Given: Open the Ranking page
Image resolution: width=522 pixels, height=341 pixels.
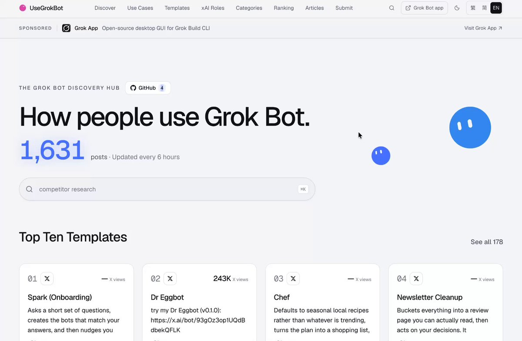Looking at the screenshot, I should pyautogui.click(x=284, y=8).
